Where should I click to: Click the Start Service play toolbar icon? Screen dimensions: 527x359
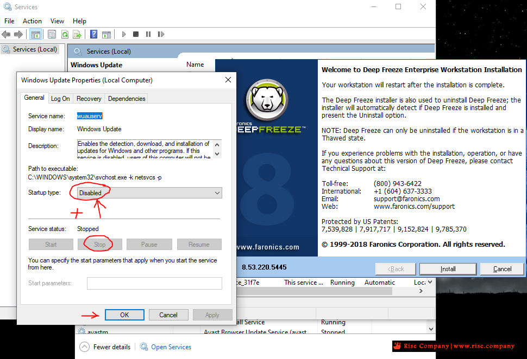pyautogui.click(x=124, y=34)
